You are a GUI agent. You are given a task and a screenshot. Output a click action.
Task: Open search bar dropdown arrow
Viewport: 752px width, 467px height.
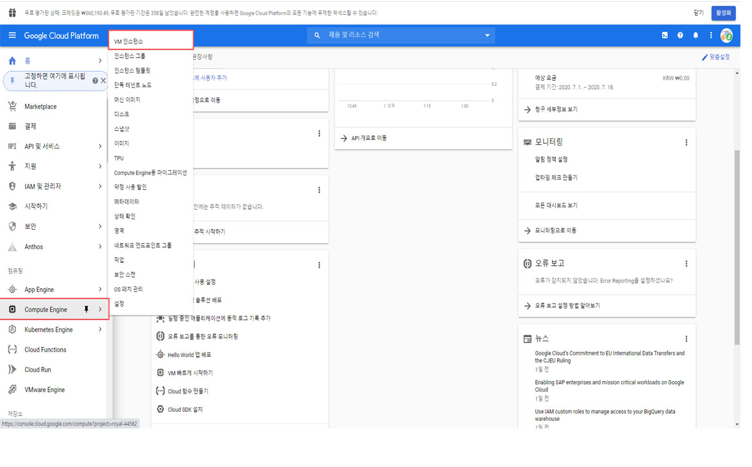coord(487,35)
